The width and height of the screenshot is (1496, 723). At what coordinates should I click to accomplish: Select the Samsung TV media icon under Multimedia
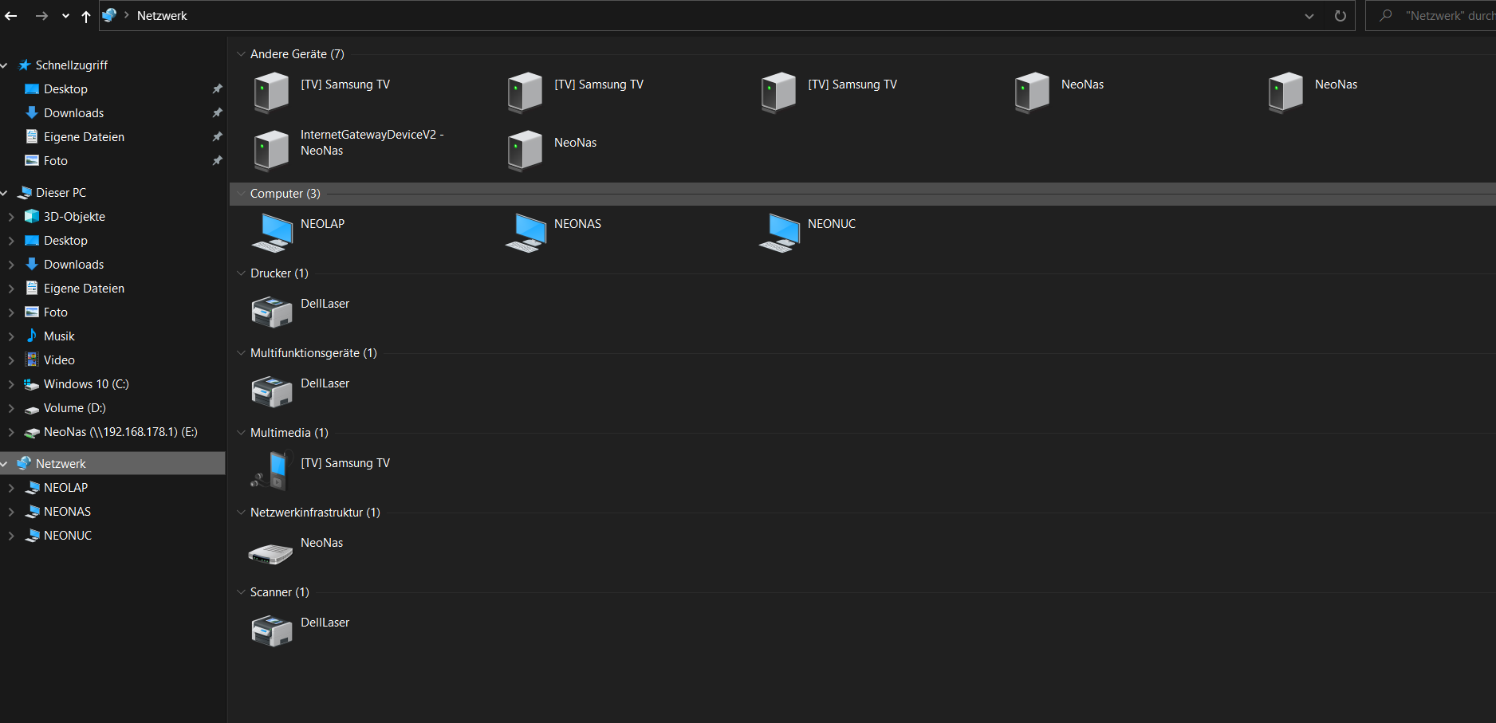(272, 470)
